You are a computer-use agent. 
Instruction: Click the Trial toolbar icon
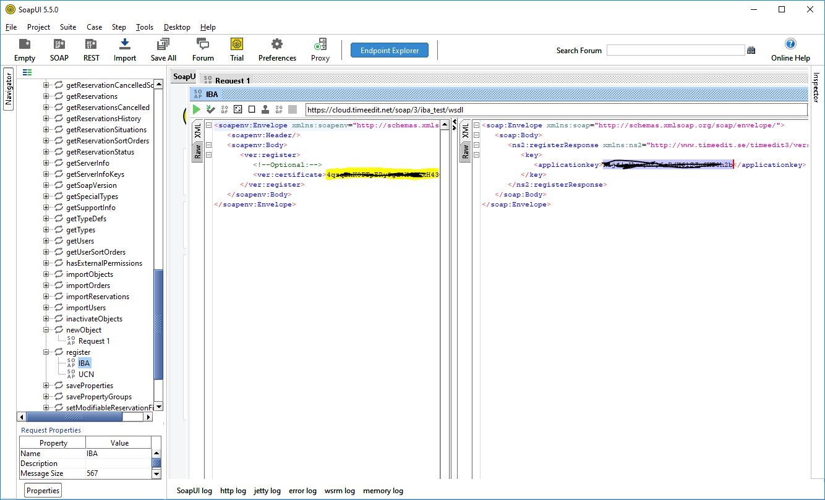(237, 49)
